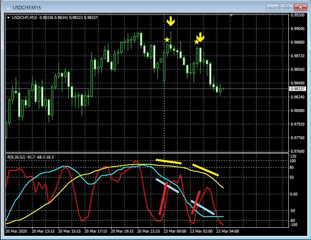The height and width of the screenshot is (240, 311).
Task: Click price scale value 0.98080
Action: pos(297,110)
